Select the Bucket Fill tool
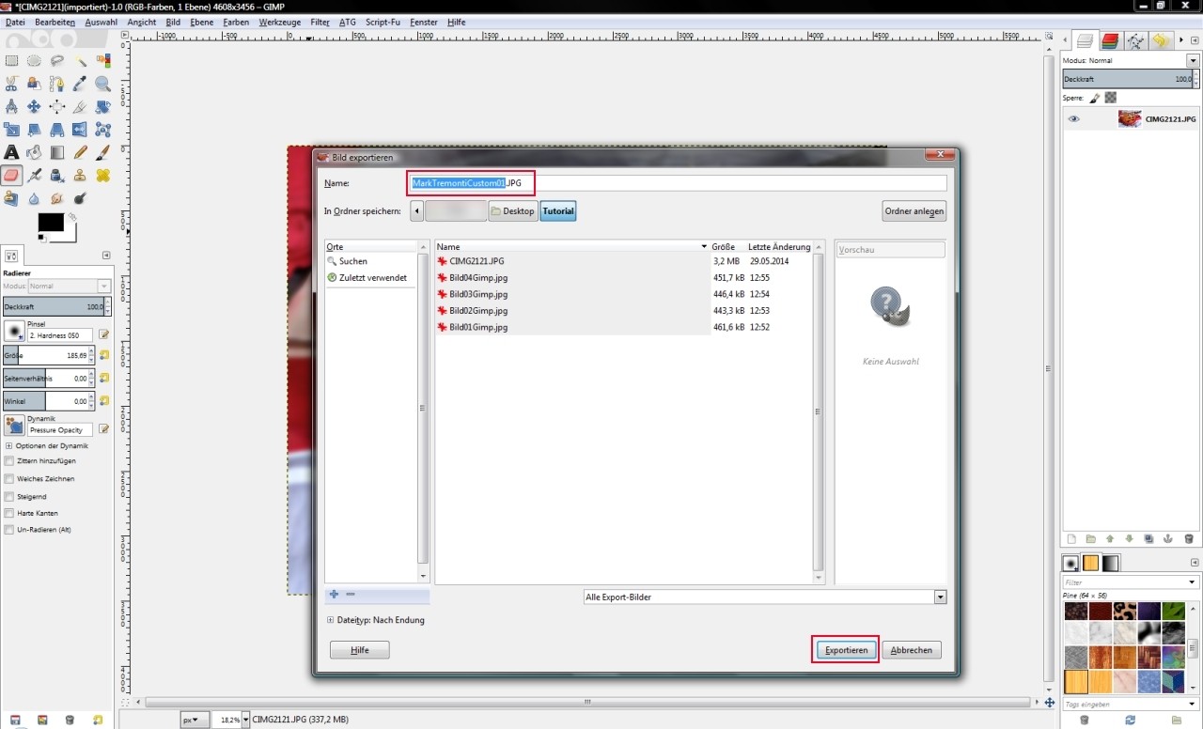 (x=34, y=152)
